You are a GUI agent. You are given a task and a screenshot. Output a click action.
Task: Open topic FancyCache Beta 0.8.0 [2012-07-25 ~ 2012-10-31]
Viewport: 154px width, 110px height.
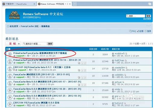(47, 96)
